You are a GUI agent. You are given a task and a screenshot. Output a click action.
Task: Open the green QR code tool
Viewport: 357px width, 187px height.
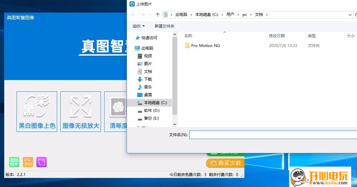pos(14,162)
